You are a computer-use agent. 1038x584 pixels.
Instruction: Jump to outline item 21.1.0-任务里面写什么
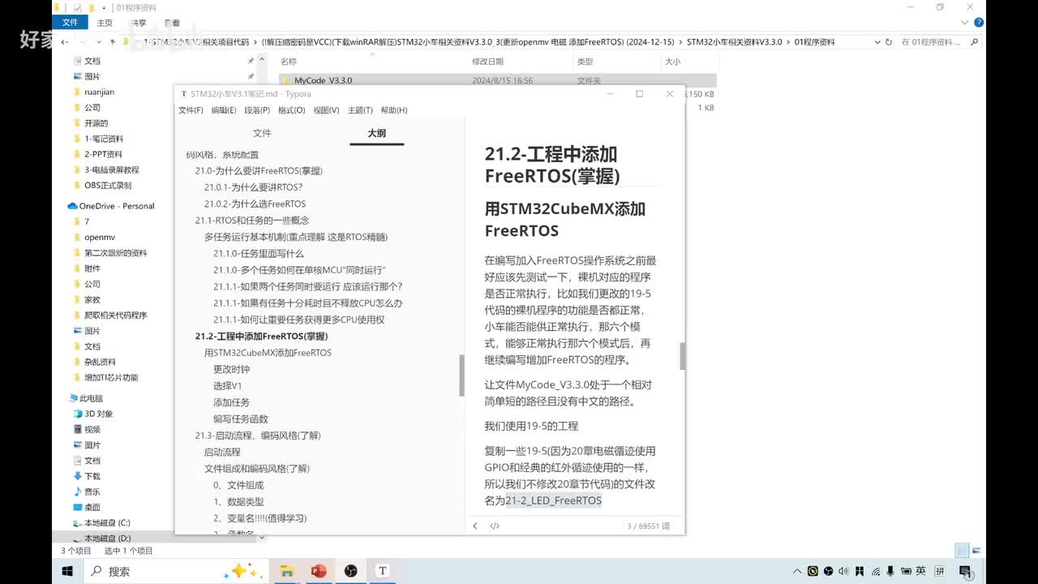click(x=259, y=253)
